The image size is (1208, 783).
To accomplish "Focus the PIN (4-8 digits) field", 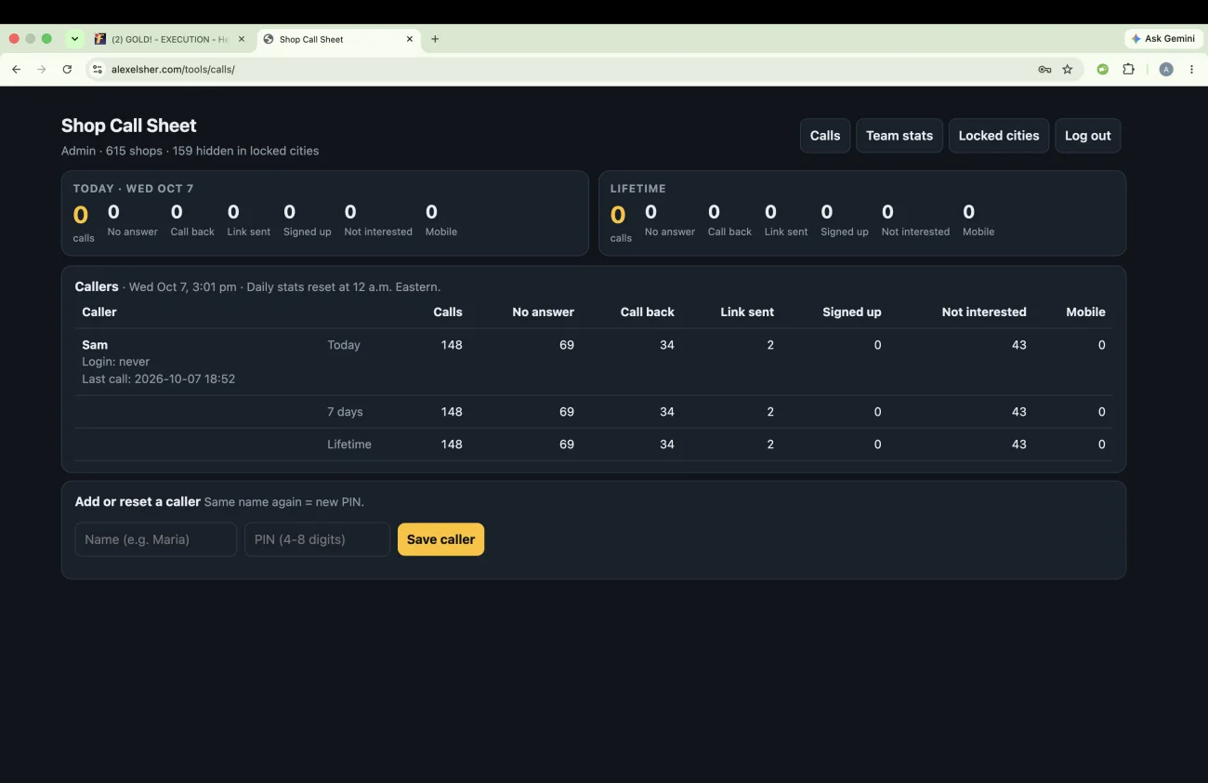I will 317,539.
